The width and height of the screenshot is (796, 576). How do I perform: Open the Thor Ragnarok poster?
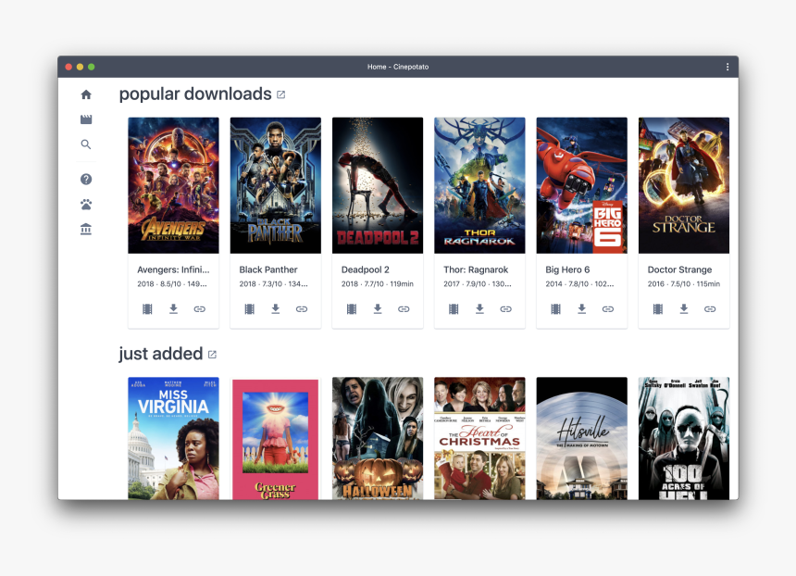point(479,185)
